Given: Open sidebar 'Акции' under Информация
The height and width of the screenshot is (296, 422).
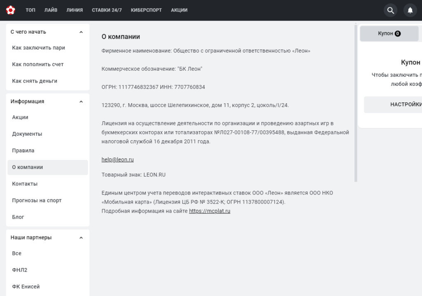Looking at the screenshot, I should tap(48, 118).
